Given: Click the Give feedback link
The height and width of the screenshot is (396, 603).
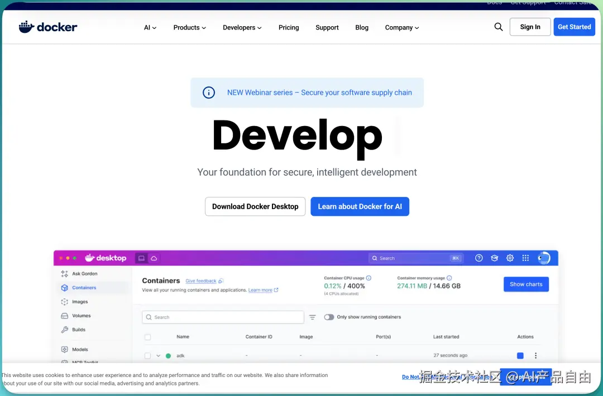Looking at the screenshot, I should click(201, 281).
